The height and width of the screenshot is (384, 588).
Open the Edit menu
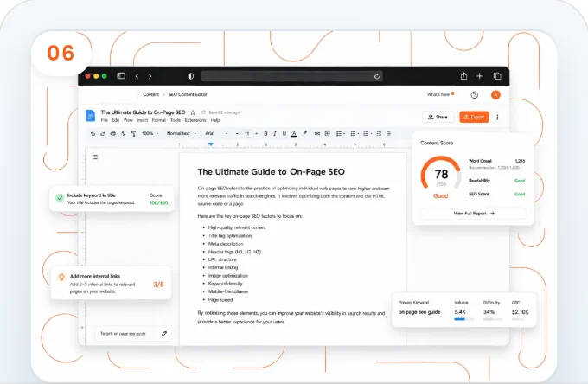pyautogui.click(x=116, y=120)
